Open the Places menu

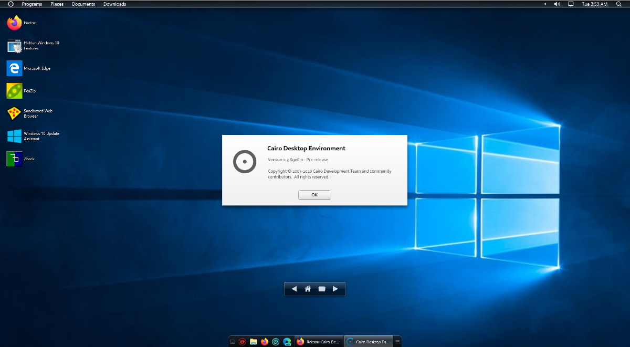coord(57,4)
